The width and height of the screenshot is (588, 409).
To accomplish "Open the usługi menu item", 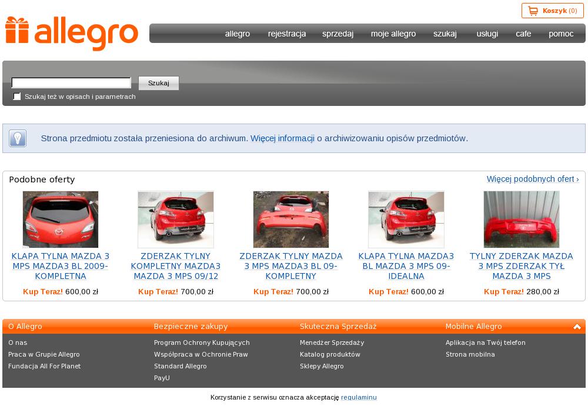I will 487,34.
